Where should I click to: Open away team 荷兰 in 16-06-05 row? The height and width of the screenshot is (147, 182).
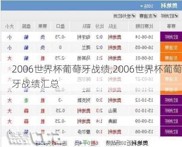pos(86,47)
